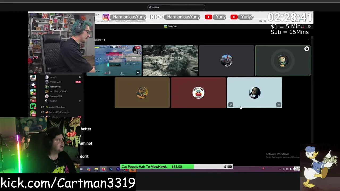Open the server icon with the 700 badge

pyautogui.click(x=33, y=114)
